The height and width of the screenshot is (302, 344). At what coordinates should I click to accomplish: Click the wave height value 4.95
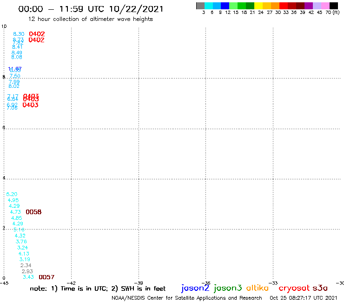(13, 200)
